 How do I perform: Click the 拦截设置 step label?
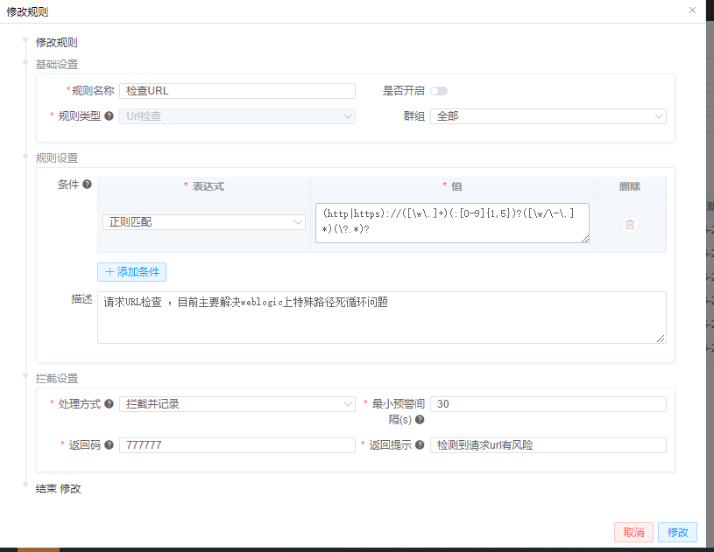pos(57,378)
